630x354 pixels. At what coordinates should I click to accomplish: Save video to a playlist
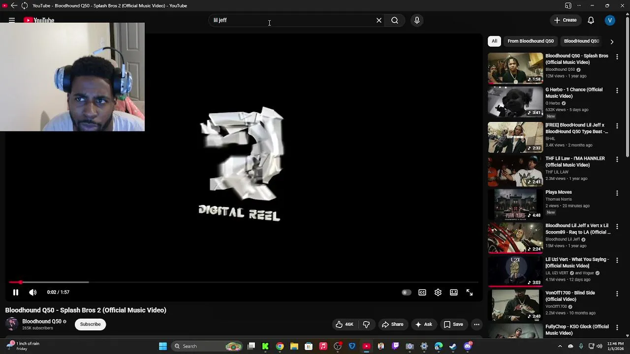pos(453,324)
